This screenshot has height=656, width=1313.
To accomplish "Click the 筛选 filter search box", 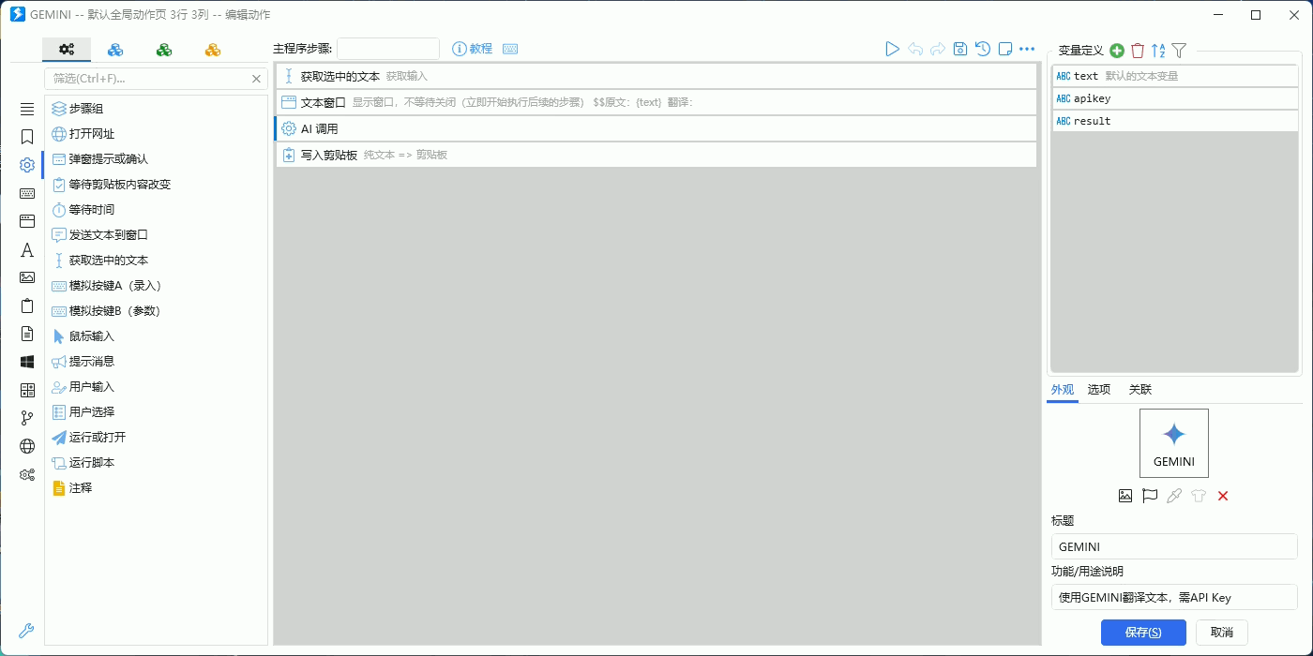I will tap(148, 79).
